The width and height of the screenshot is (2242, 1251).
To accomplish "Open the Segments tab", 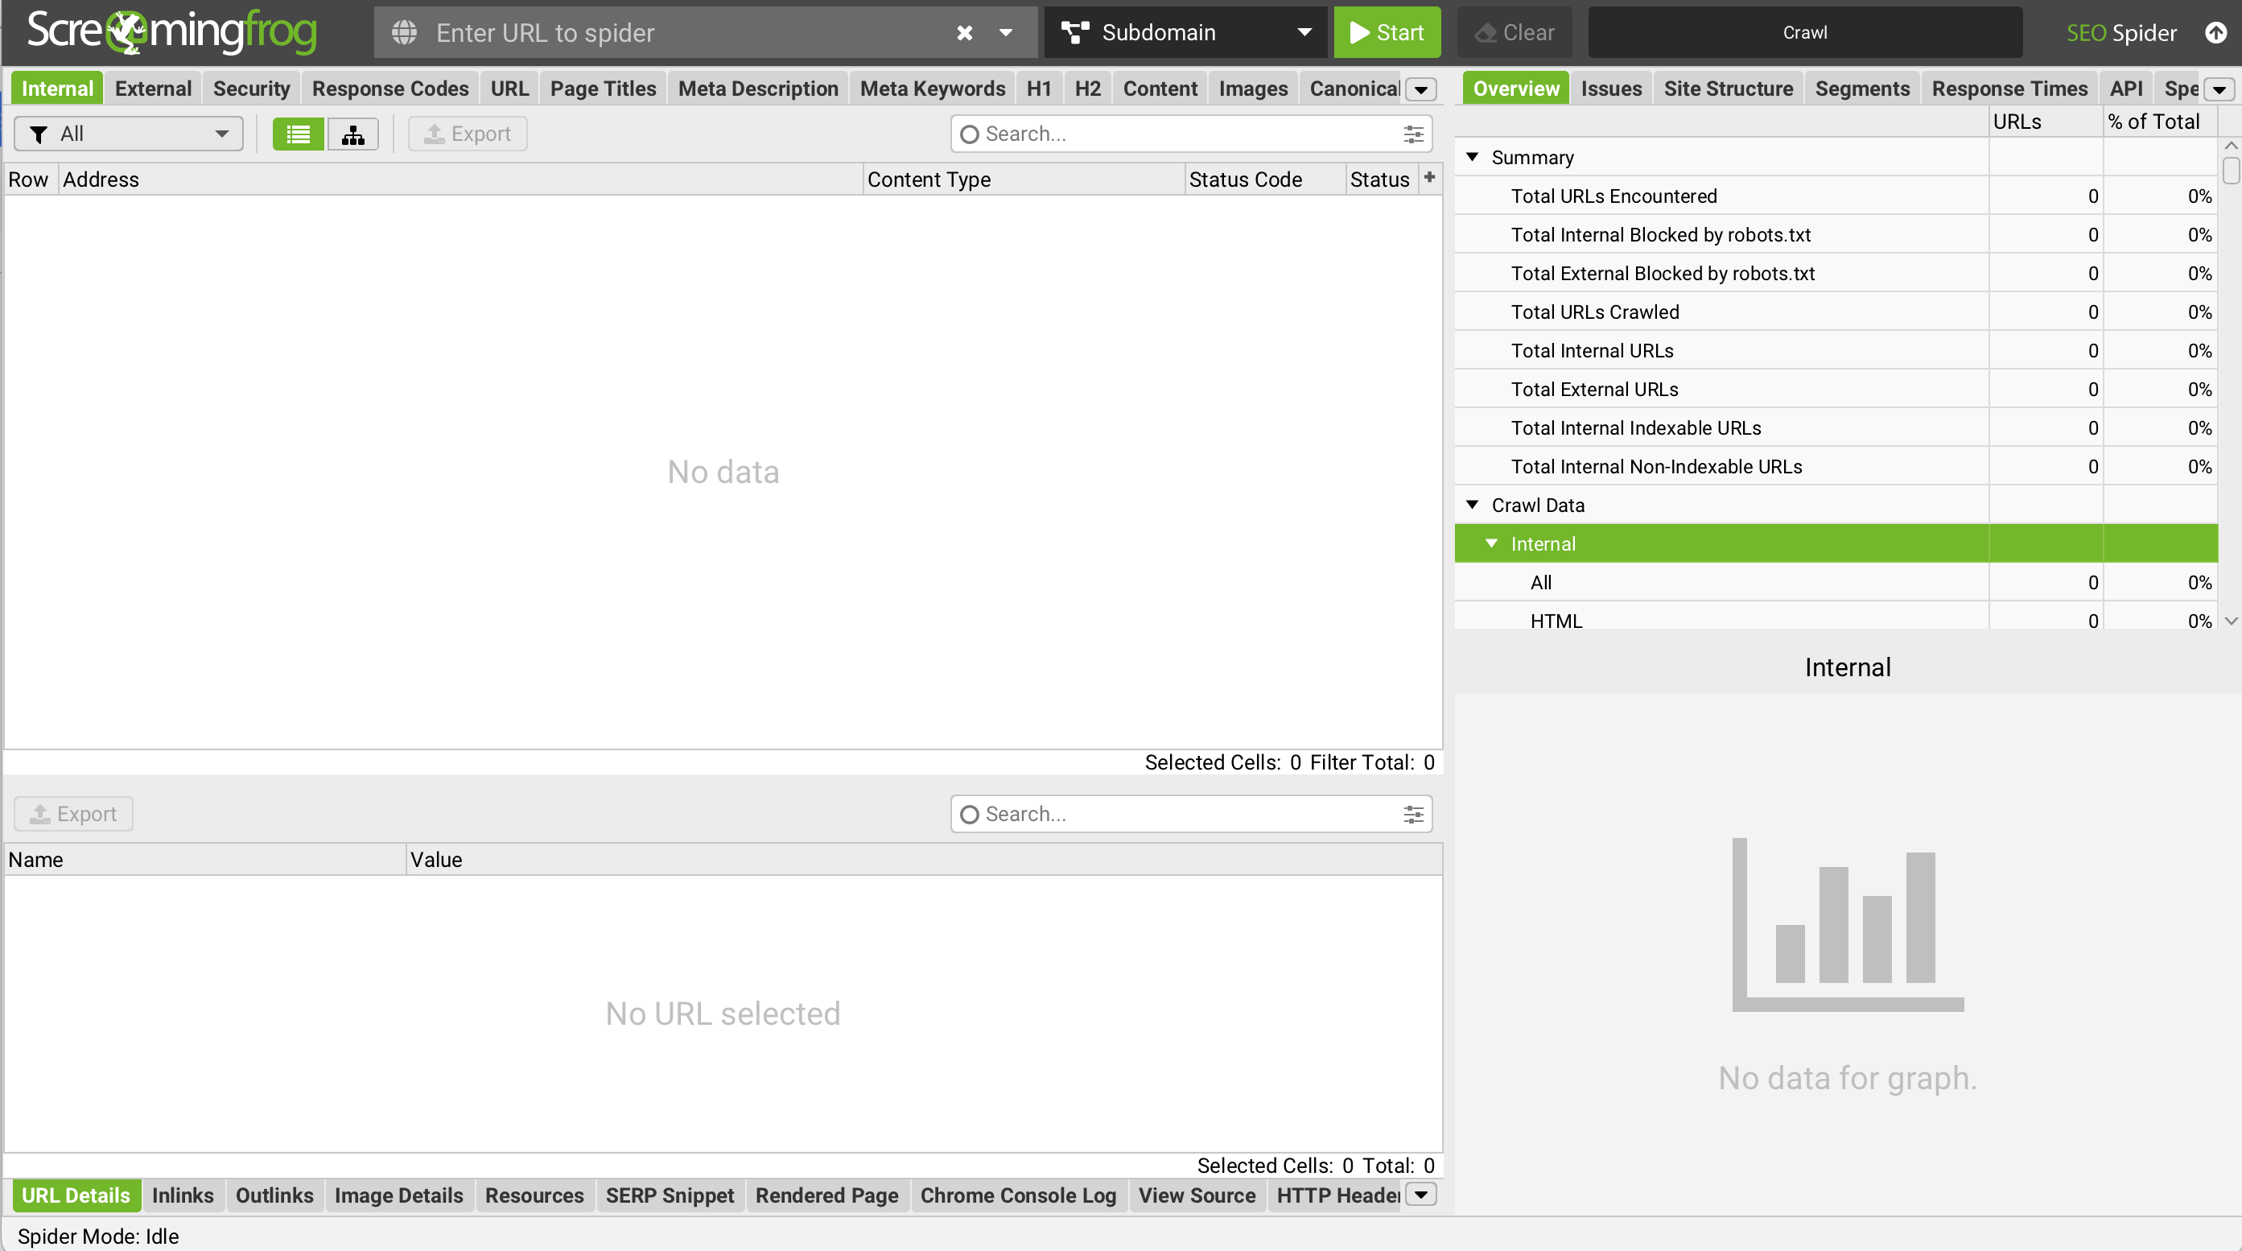I will point(1862,89).
